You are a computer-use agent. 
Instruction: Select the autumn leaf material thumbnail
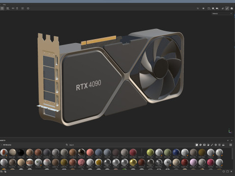(x=4, y=153)
